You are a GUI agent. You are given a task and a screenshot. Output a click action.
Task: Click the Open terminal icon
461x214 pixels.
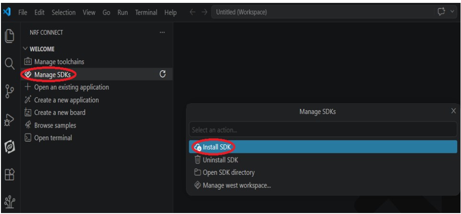pyautogui.click(x=28, y=138)
